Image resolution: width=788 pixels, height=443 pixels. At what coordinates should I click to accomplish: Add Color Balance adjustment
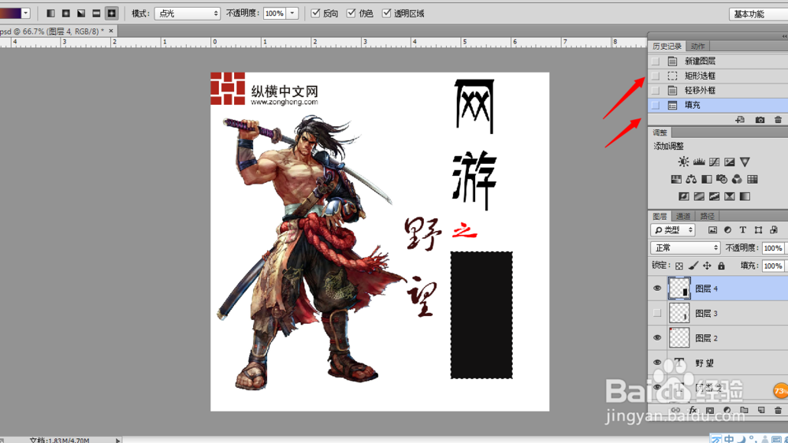coord(692,180)
